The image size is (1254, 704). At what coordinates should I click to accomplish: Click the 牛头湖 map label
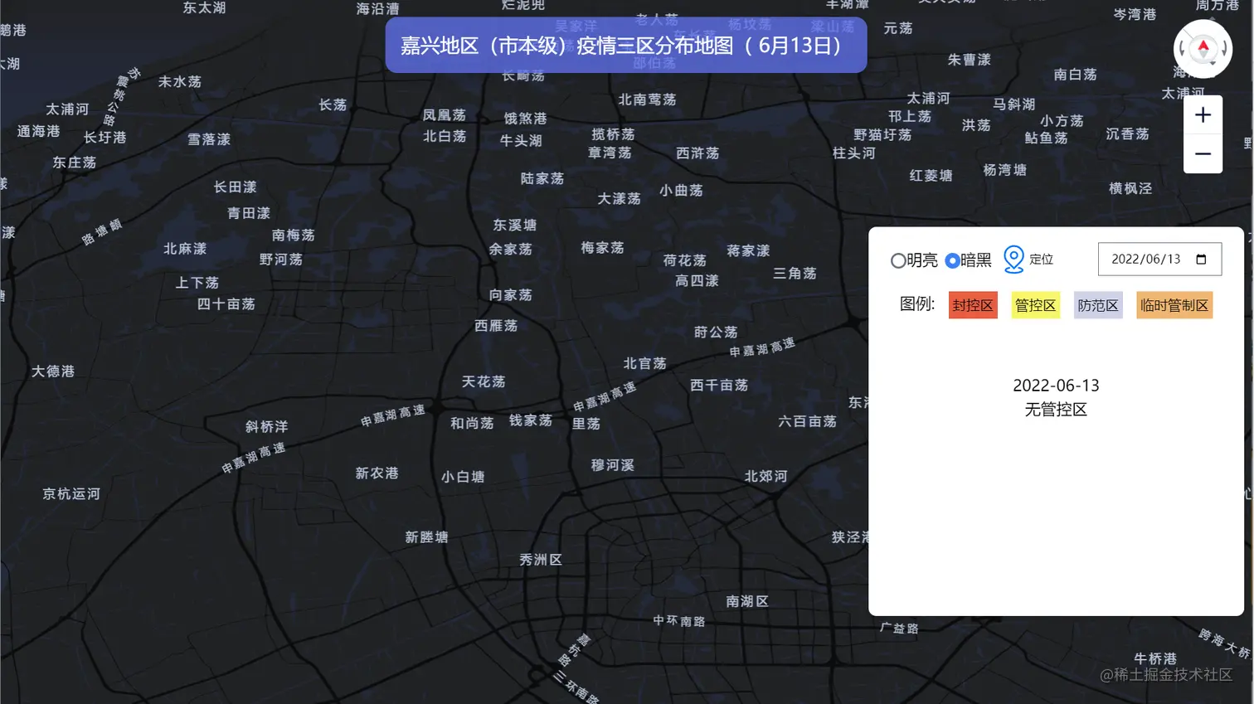pyautogui.click(x=521, y=141)
